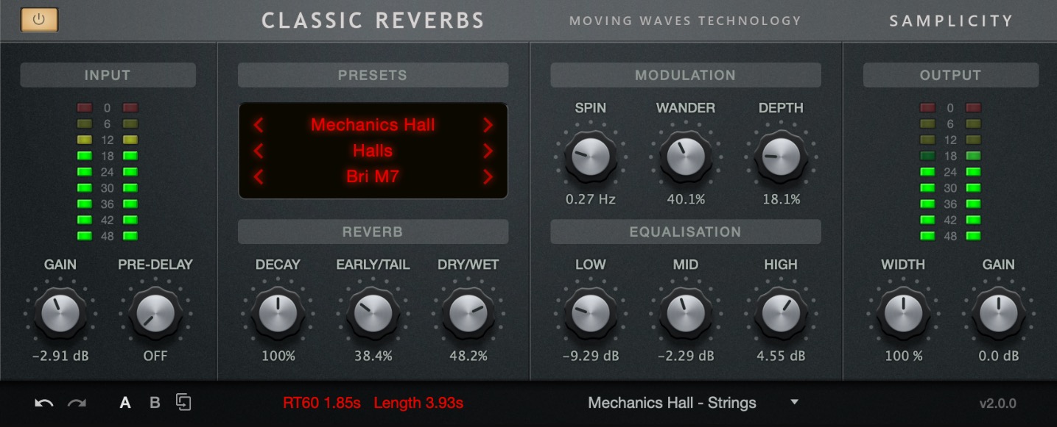Screen dimensions: 1057x427
Task: Click the -2.91 dB input gain value
Action: pyautogui.click(x=60, y=356)
